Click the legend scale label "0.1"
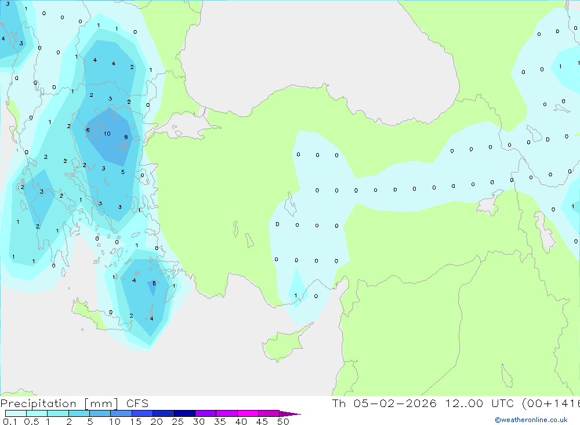The image size is (580, 425). click(x=10, y=422)
